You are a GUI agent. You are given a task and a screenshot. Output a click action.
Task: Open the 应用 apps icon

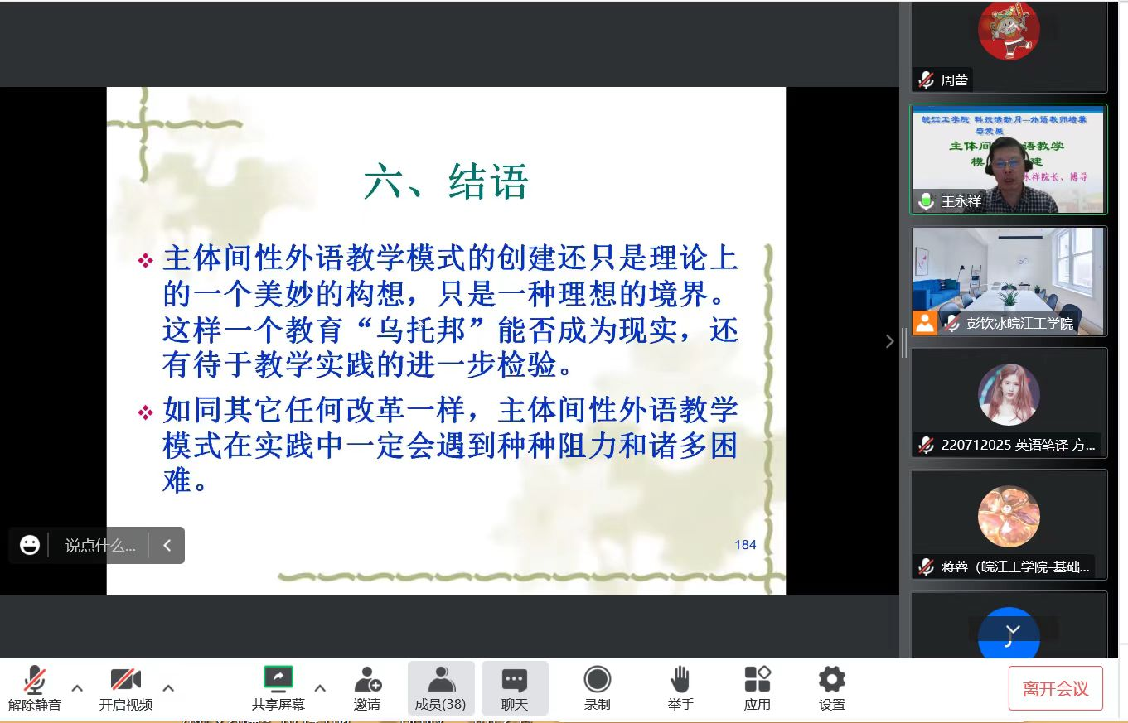(x=757, y=681)
